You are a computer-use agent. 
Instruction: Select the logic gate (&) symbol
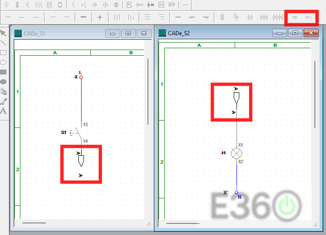point(129,5)
